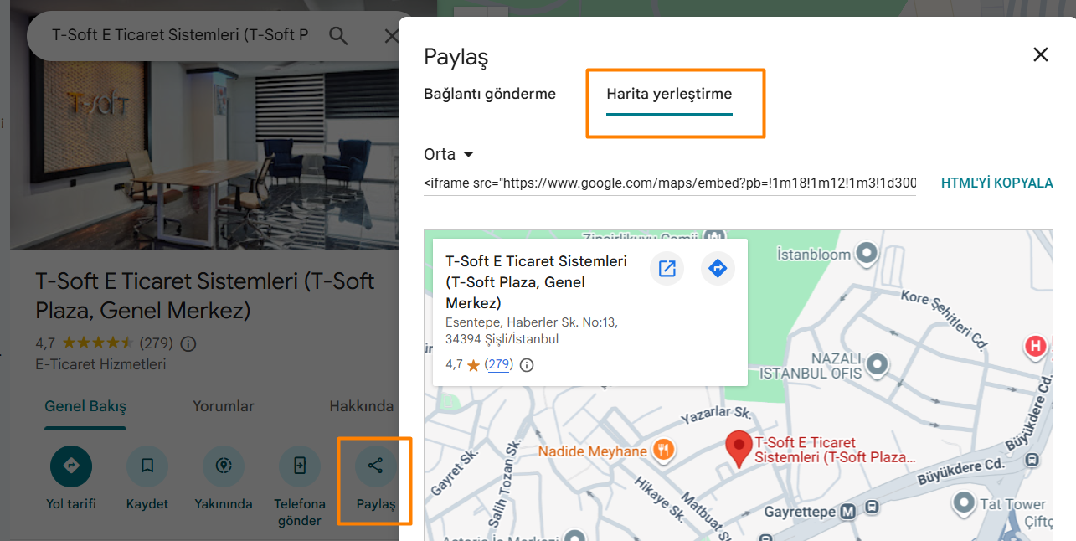Image resolution: width=1076 pixels, height=541 pixels.
Task: Close the Paylaş dialog
Action: pos(1041,54)
